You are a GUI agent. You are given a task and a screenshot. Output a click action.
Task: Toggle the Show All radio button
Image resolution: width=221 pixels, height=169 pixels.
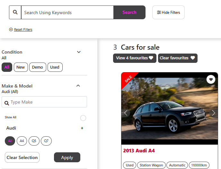click(x=83, y=118)
